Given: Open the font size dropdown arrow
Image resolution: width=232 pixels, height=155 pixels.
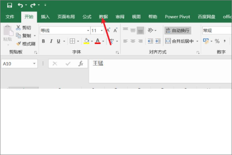Looking at the screenshot, I should click(x=102, y=30).
